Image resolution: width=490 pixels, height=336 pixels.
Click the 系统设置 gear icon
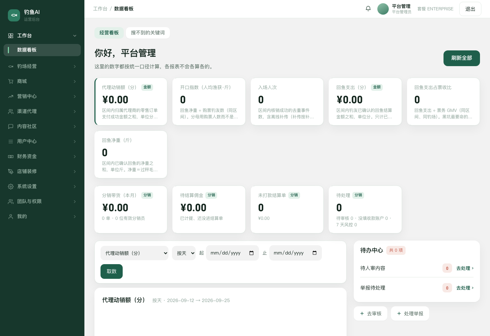tap(11, 187)
